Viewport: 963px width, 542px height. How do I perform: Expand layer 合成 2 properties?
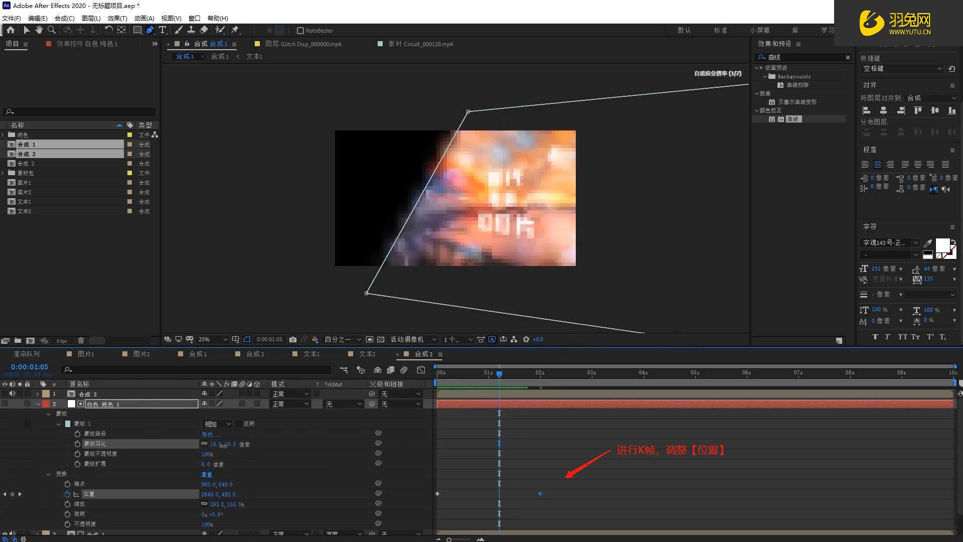38,394
